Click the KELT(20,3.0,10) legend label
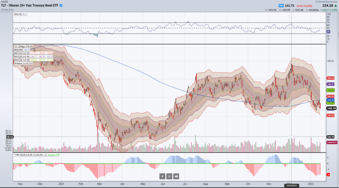The width and height of the screenshot is (339, 188). point(33,53)
